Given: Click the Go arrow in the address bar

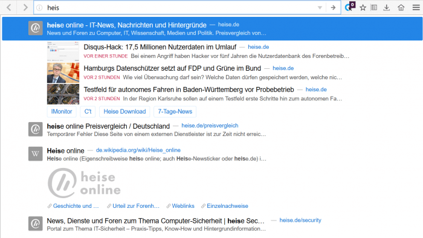Looking at the screenshot, I should coord(333,7).
